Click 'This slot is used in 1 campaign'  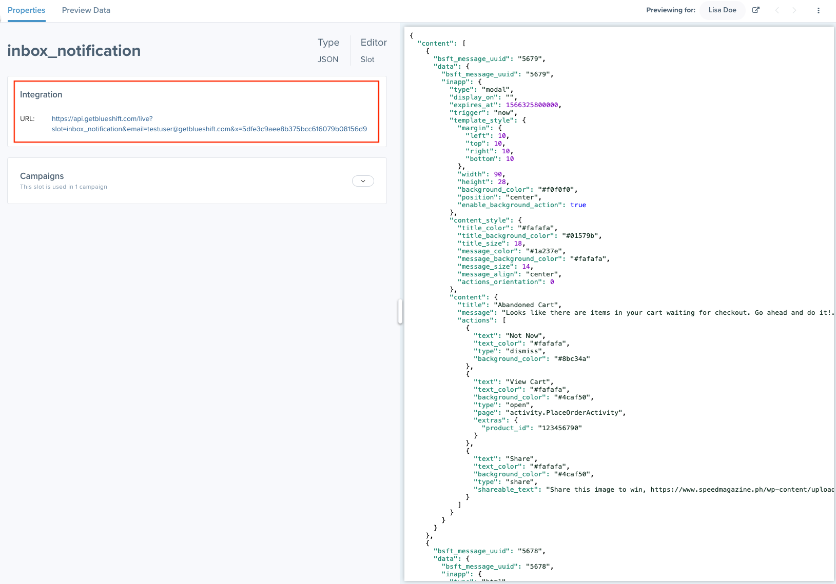tap(64, 187)
